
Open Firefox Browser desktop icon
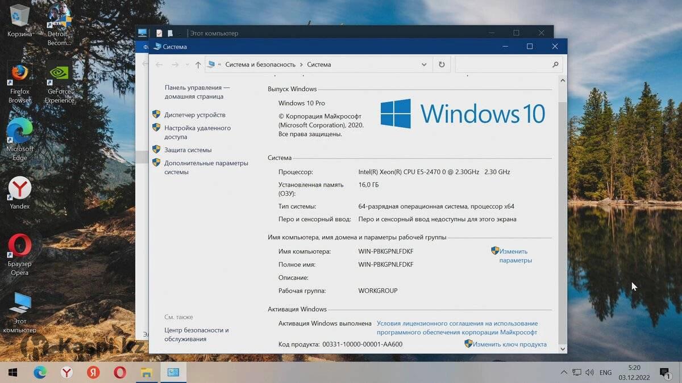[x=19, y=74]
